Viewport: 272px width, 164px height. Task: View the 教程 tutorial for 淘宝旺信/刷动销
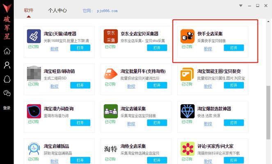(x=54, y=87)
